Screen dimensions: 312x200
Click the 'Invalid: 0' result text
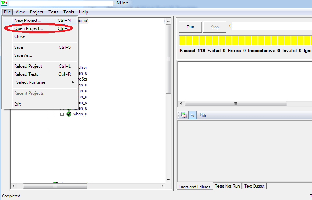(x=292, y=51)
